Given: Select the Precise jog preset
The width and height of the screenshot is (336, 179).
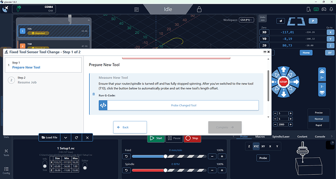Looking at the screenshot, I should (318, 113).
